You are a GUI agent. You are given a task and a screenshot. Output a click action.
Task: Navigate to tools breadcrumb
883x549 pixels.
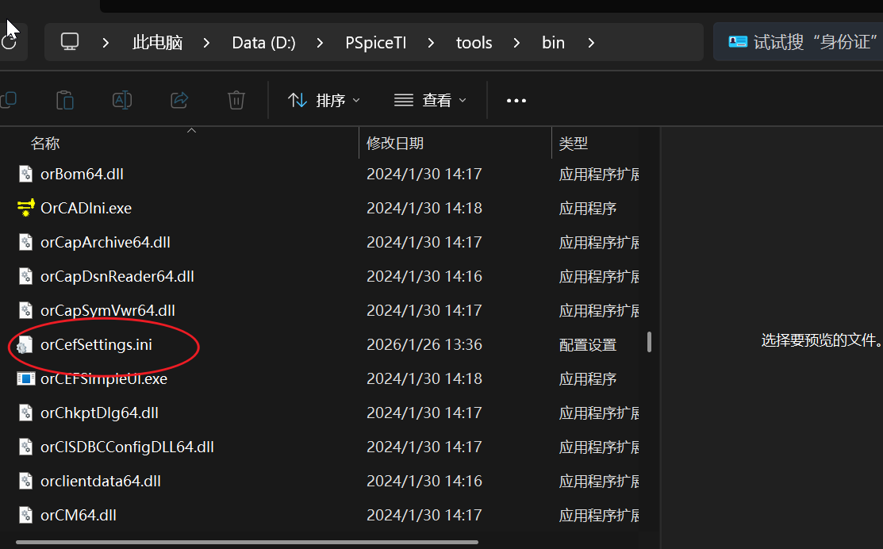[x=474, y=43]
